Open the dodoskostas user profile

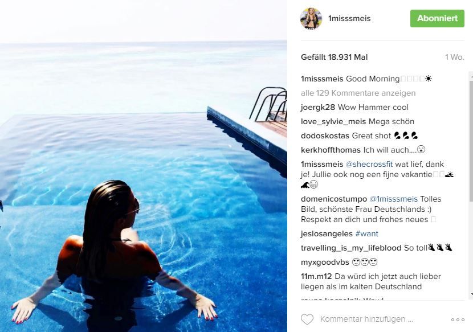pos(325,136)
